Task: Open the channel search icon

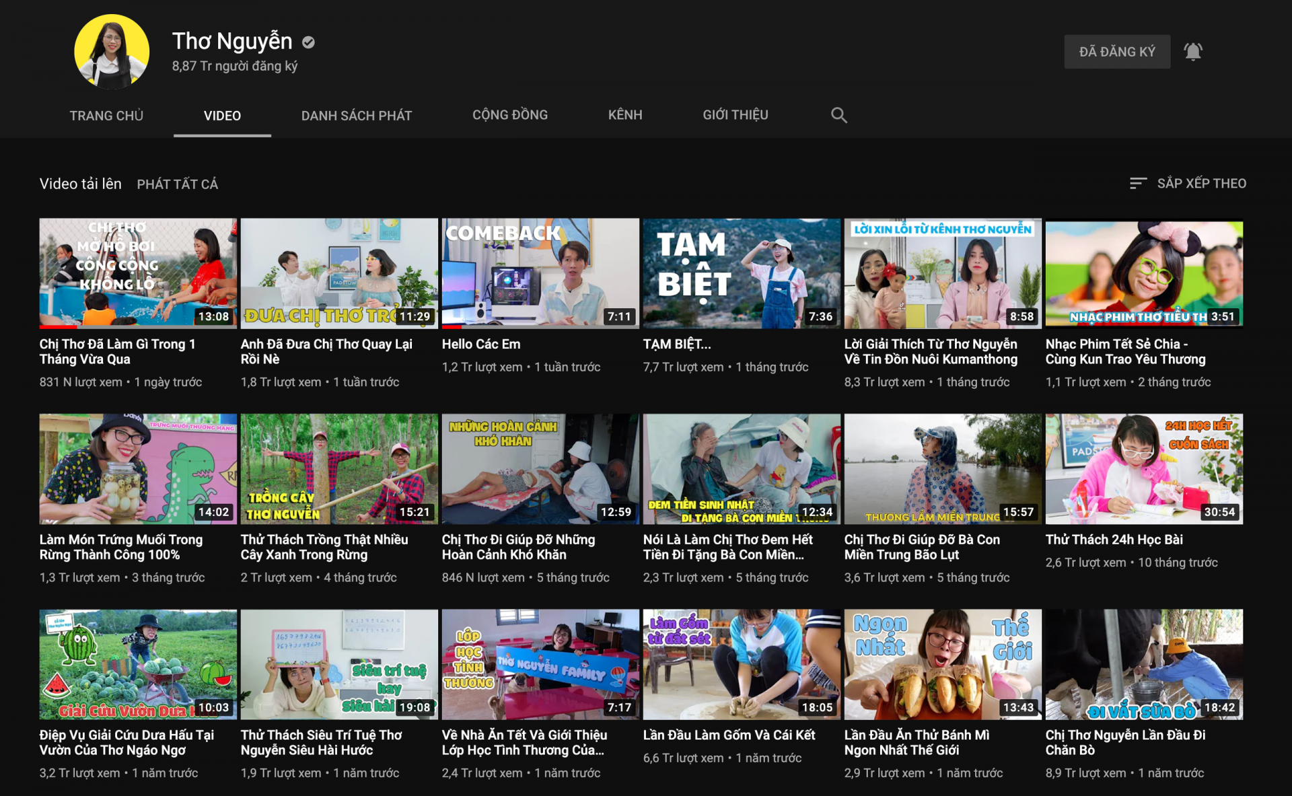Action: 838,115
